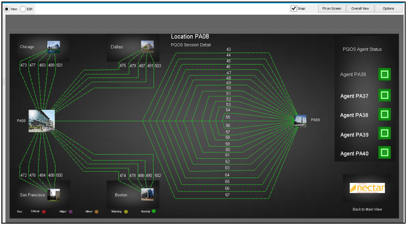This screenshot has height=225, width=407.
Task: Select the Edit radio button
Action: coord(23,9)
